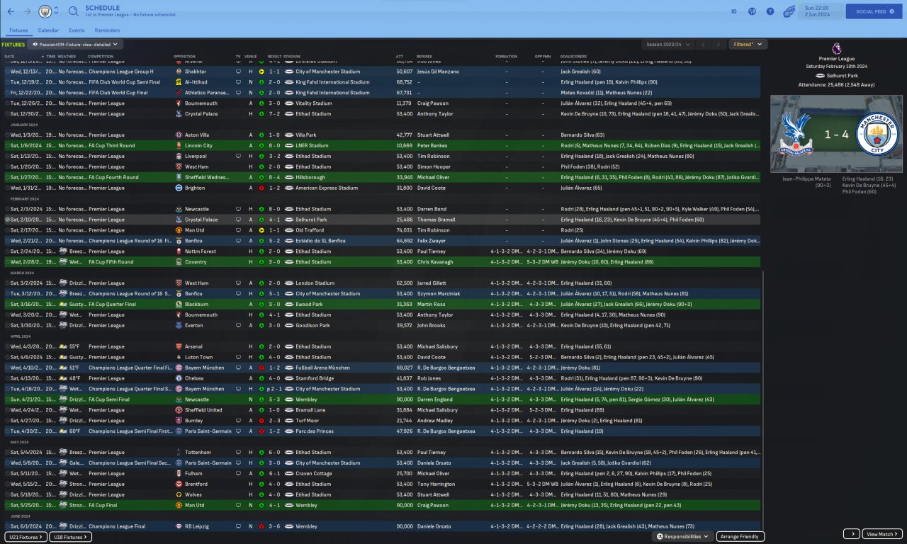Open U18 Fixtures
Image resolution: width=907 pixels, height=544 pixels.
pos(70,537)
